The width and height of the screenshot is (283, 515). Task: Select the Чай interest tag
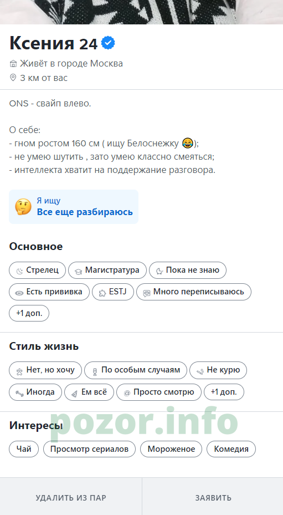[24, 449]
